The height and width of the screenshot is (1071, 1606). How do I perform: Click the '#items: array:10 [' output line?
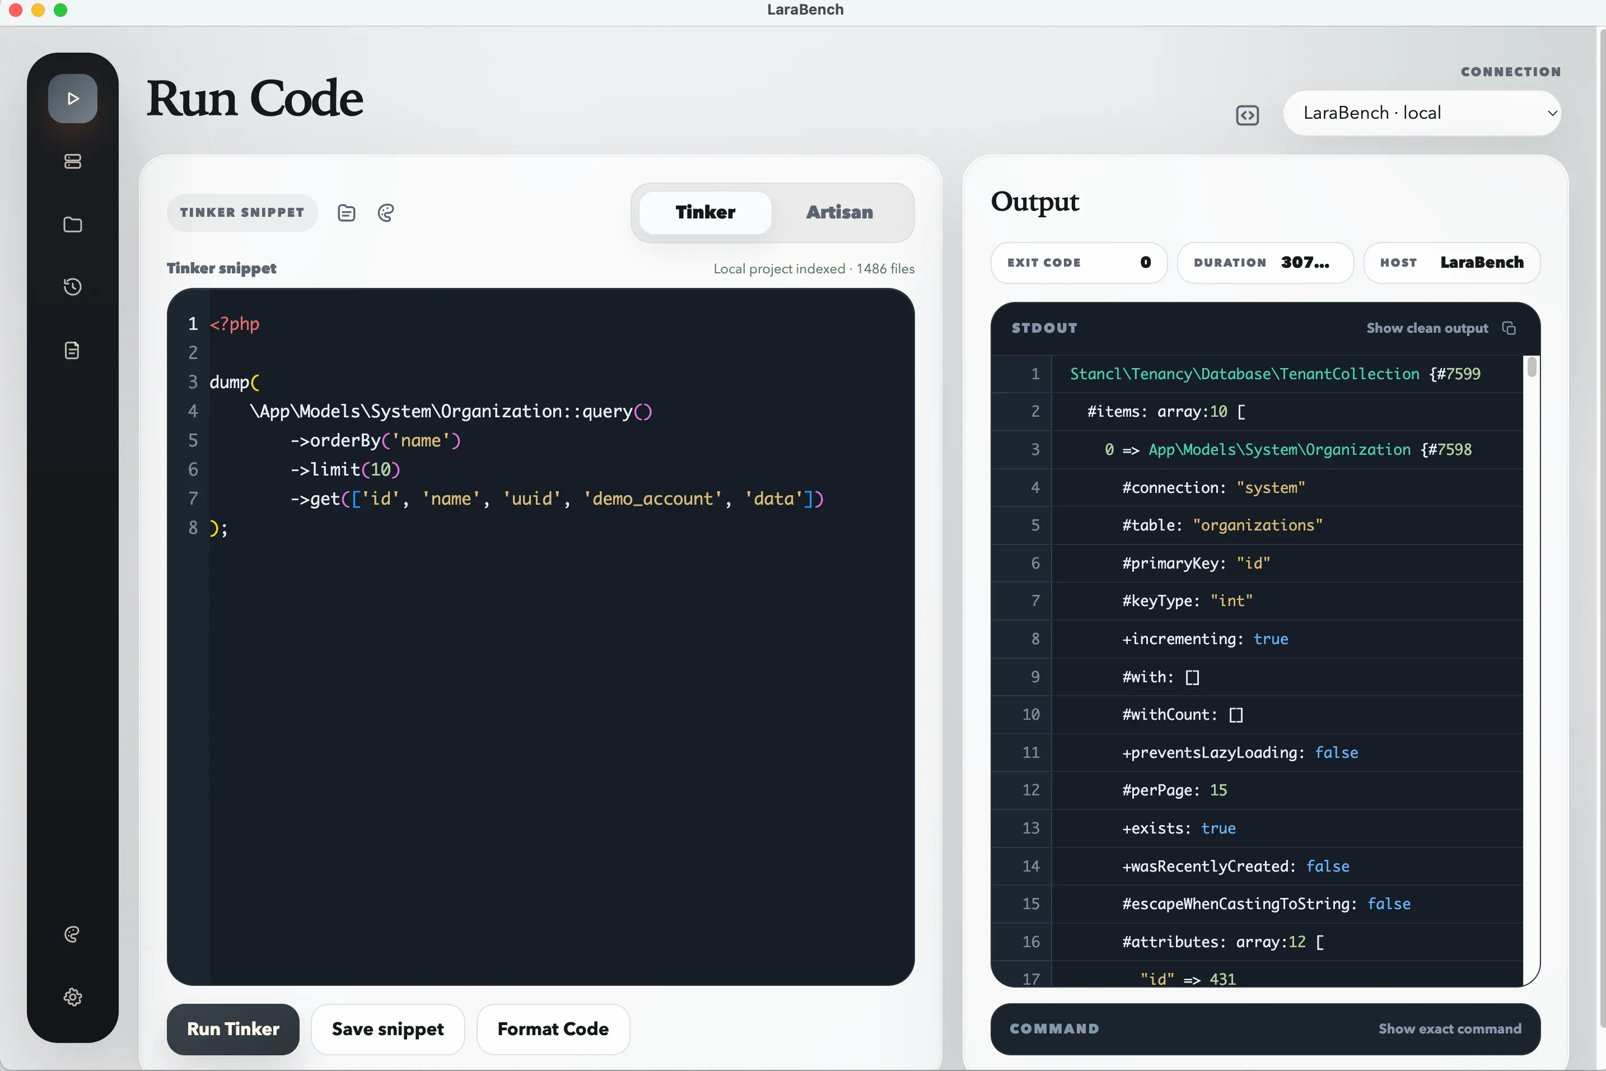pyautogui.click(x=1166, y=411)
